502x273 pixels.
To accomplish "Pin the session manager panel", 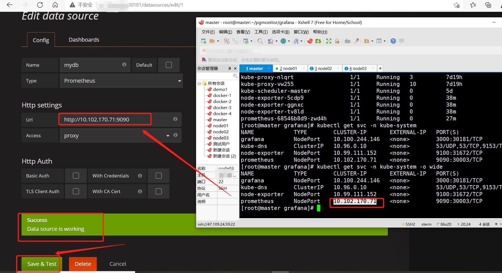I will click(229, 68).
